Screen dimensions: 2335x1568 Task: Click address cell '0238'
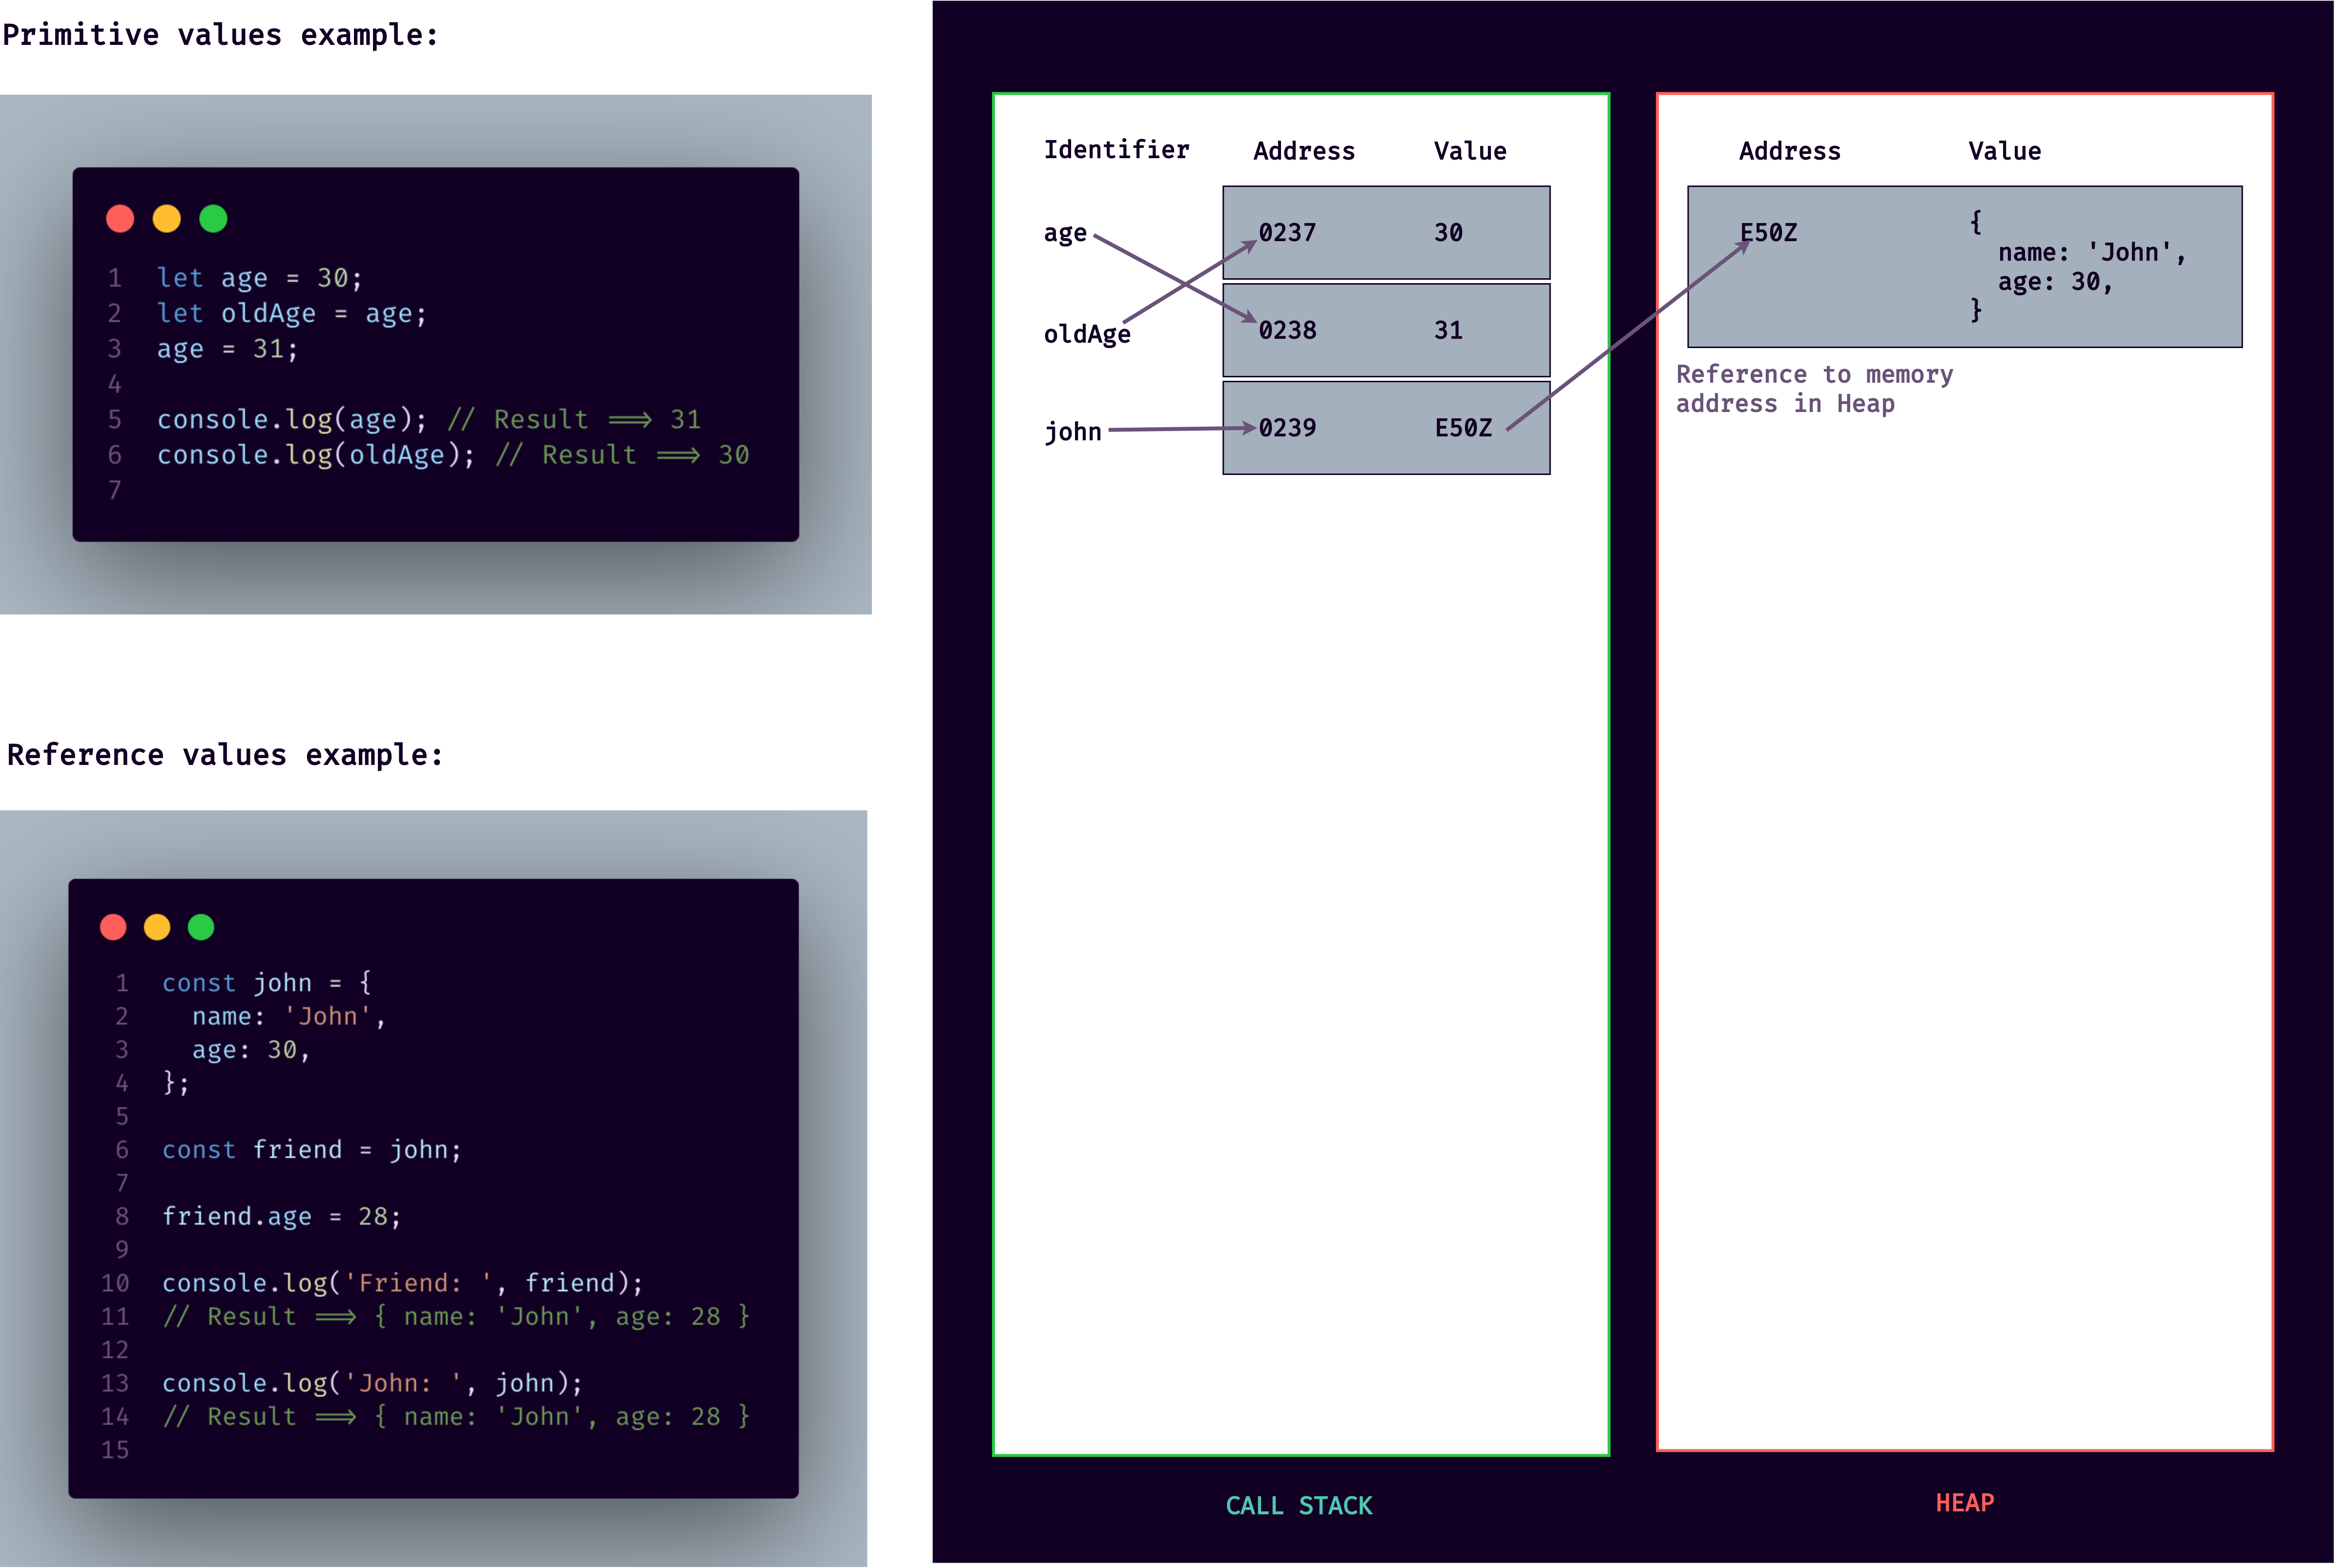(x=1287, y=331)
